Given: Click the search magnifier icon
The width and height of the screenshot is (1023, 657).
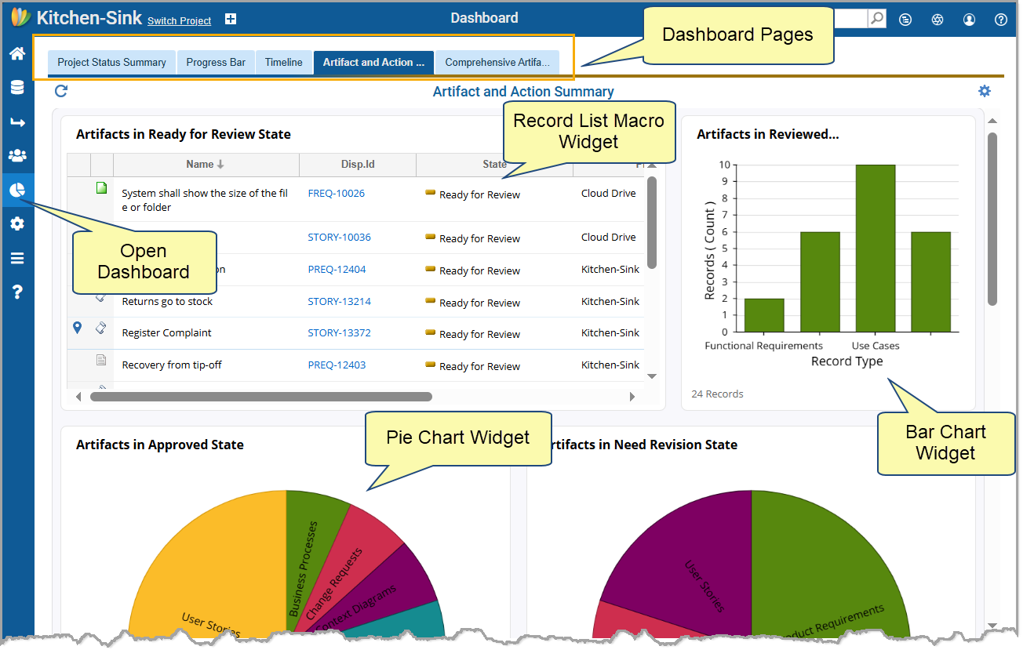Looking at the screenshot, I should [x=877, y=19].
